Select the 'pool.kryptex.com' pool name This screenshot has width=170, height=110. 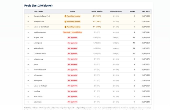click(x=40, y=32)
